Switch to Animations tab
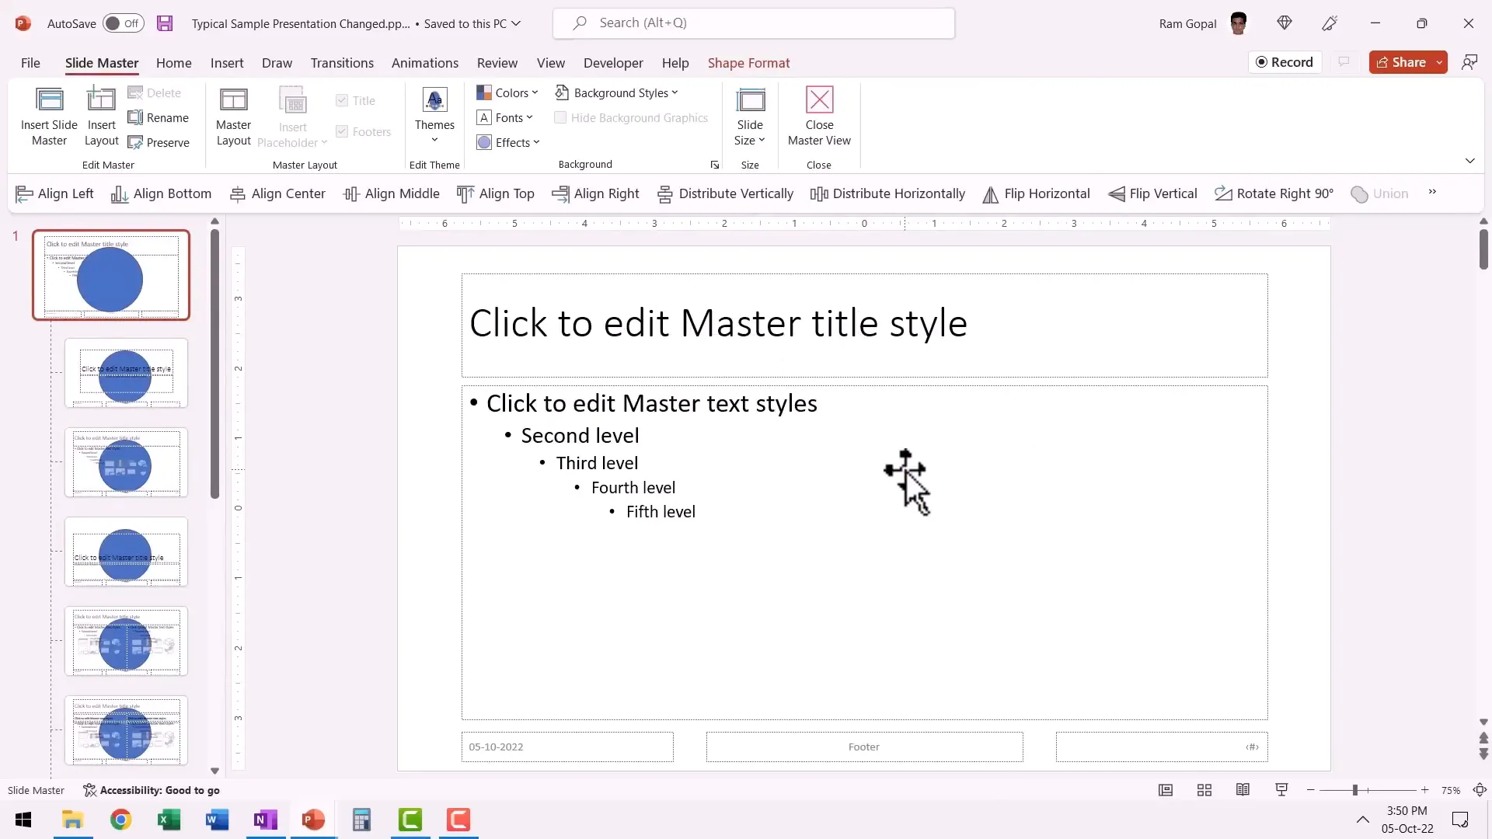The image size is (1492, 839). point(425,63)
